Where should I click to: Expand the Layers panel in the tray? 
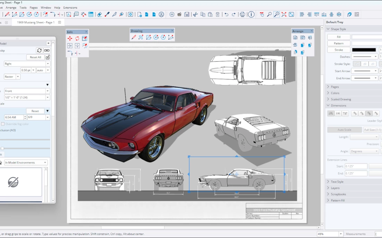[x=335, y=188]
